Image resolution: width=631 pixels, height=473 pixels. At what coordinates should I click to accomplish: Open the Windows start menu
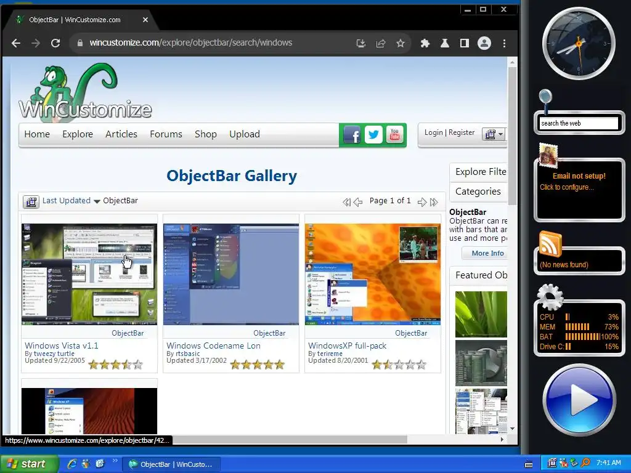[x=29, y=464]
